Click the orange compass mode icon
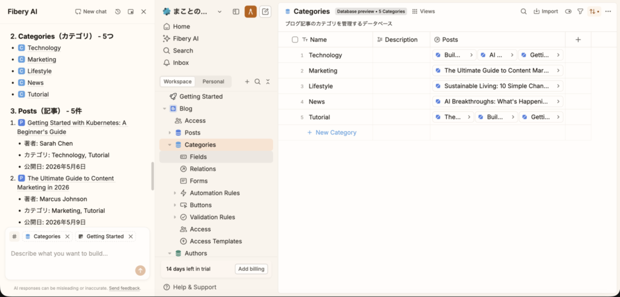This screenshot has height=297, width=620. [x=251, y=12]
